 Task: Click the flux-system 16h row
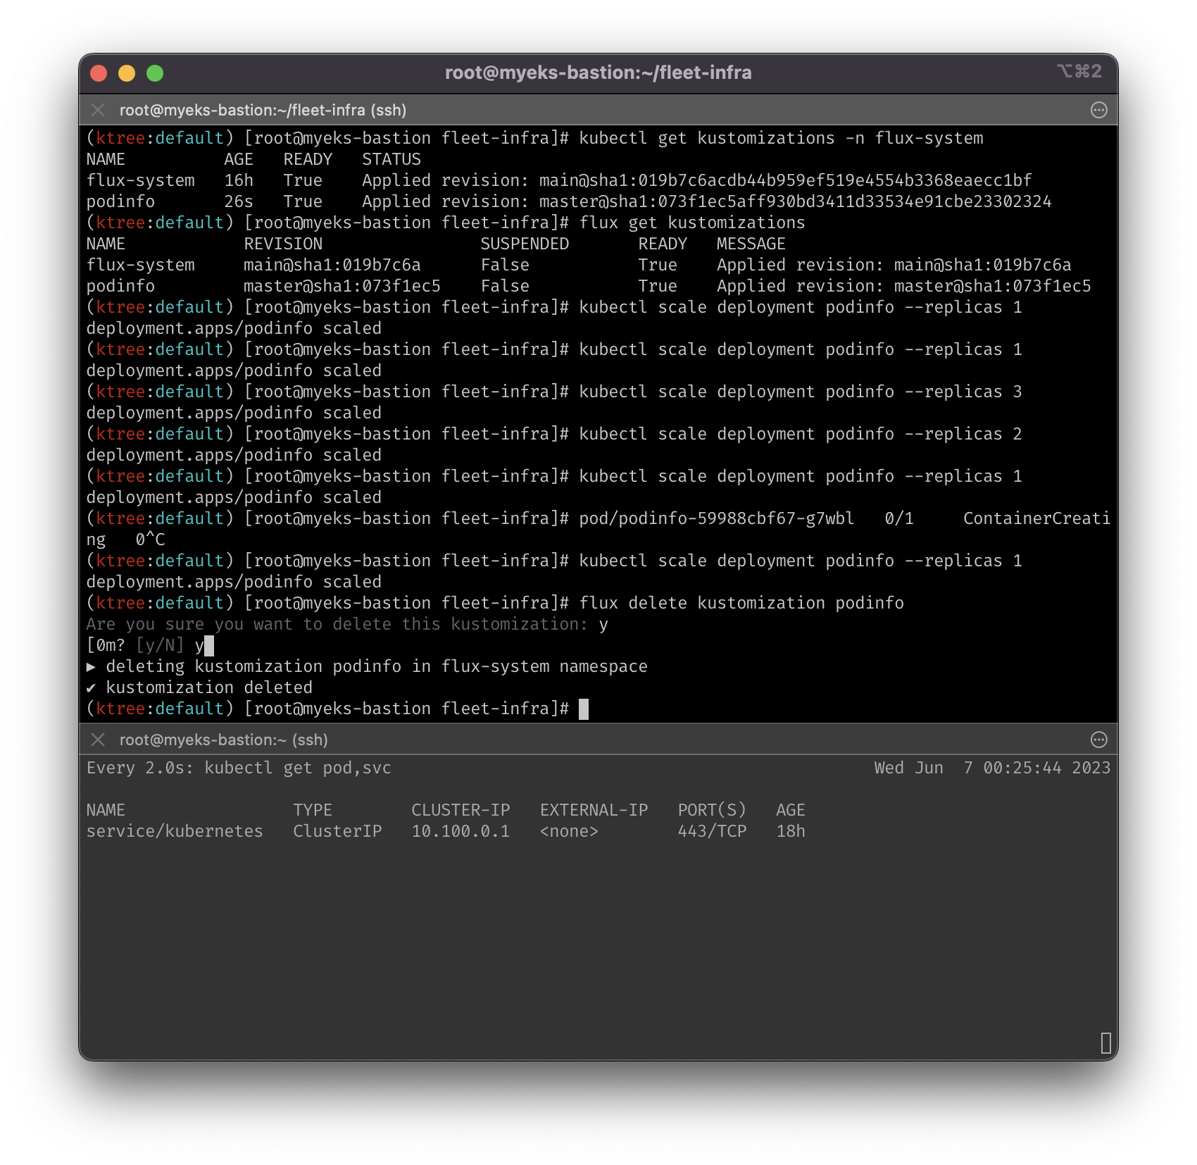tap(558, 180)
